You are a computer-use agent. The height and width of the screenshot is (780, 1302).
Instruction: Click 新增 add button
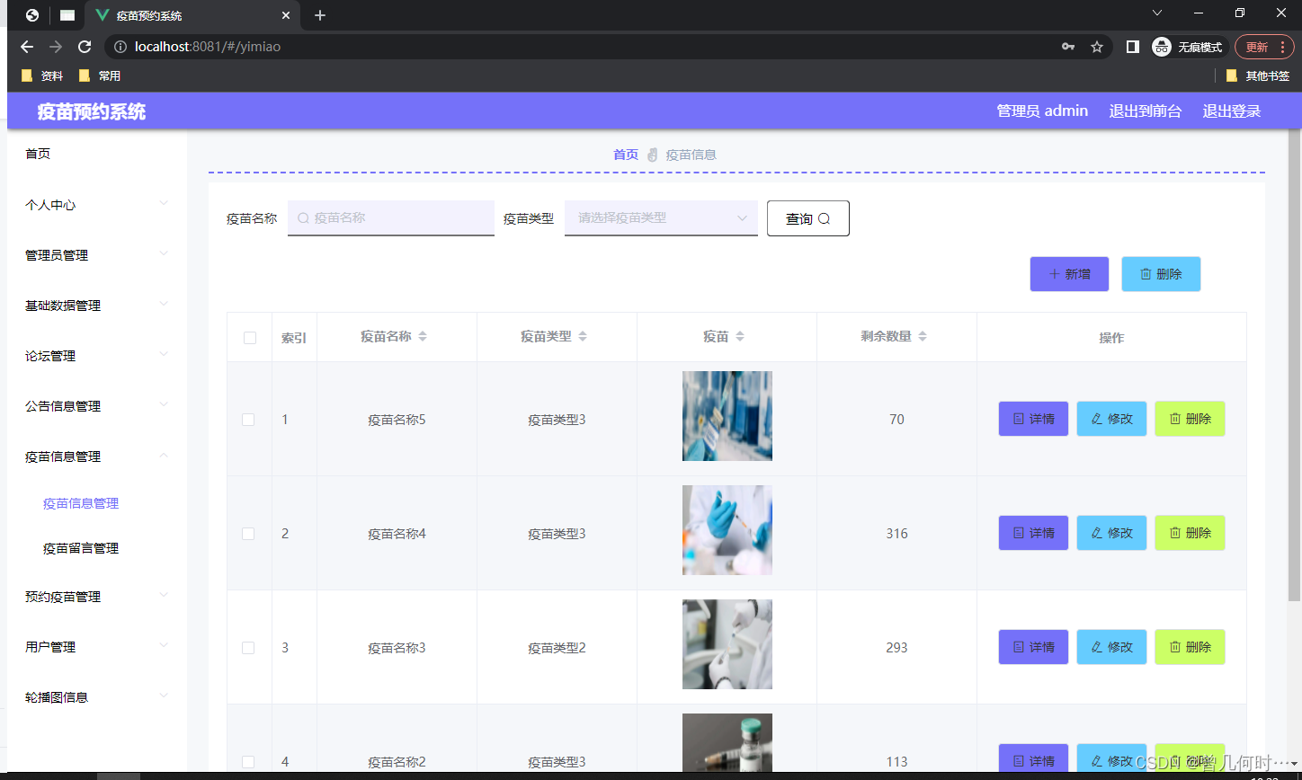coord(1069,274)
